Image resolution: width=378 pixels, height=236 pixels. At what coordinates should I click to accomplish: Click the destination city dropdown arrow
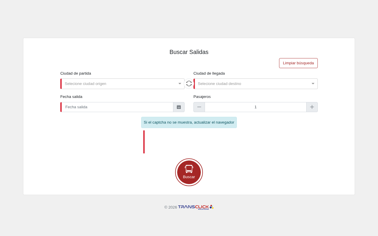(x=313, y=84)
